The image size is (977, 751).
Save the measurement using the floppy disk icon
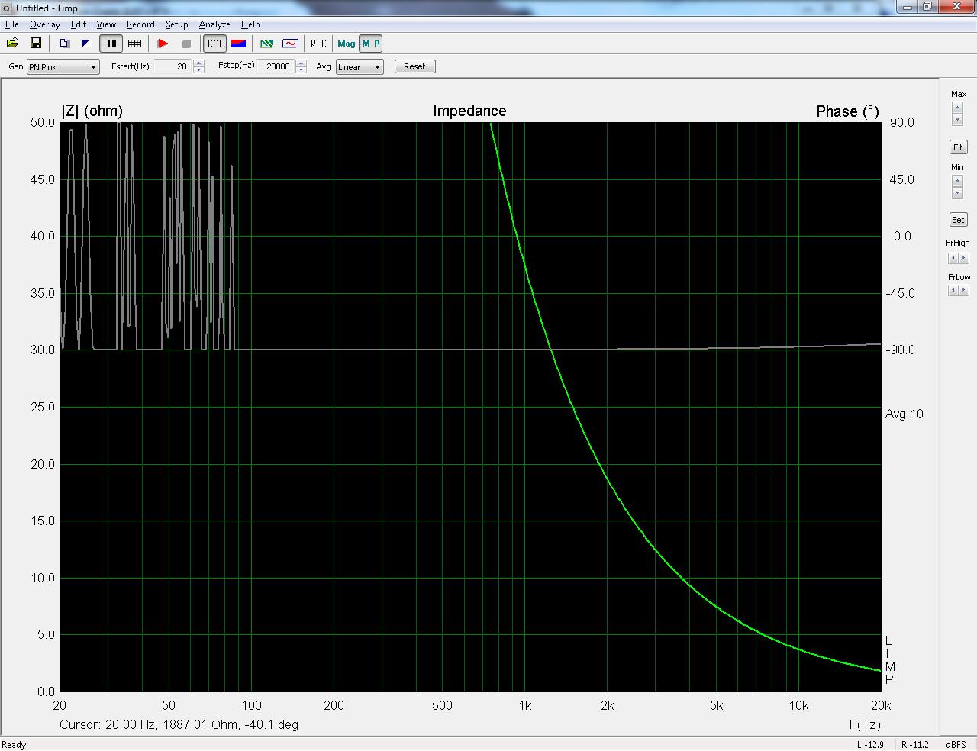click(x=35, y=44)
